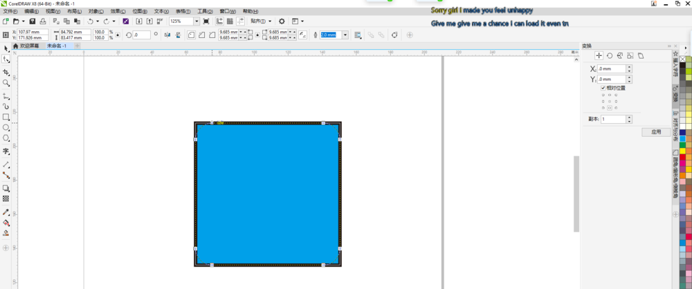The width and height of the screenshot is (692, 289).
Task: Open the 对象 menu
Action: [x=95, y=11]
